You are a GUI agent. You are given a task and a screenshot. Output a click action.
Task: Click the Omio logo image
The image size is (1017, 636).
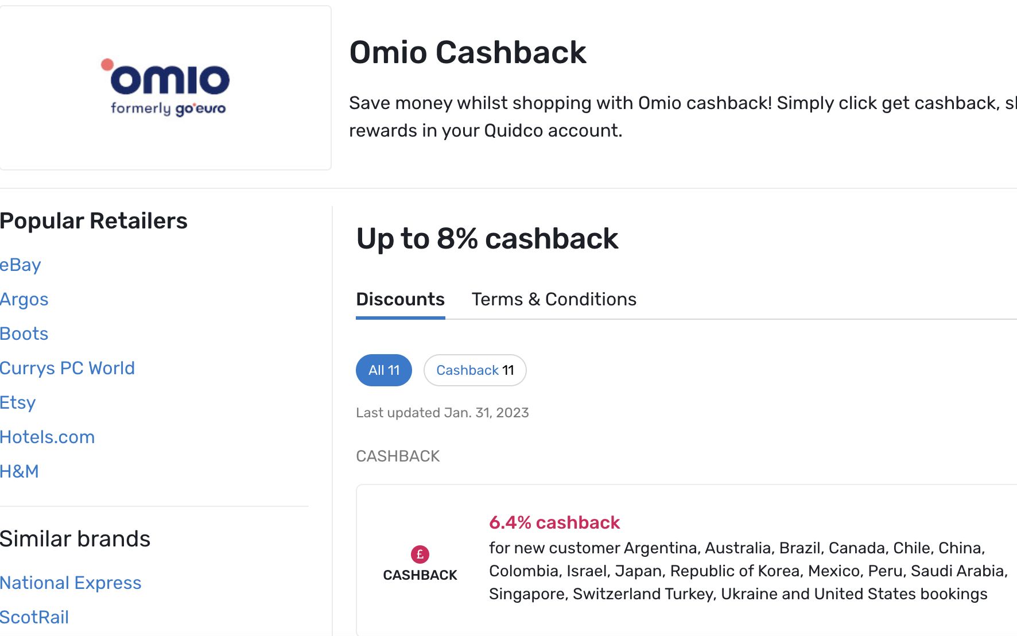pos(165,88)
